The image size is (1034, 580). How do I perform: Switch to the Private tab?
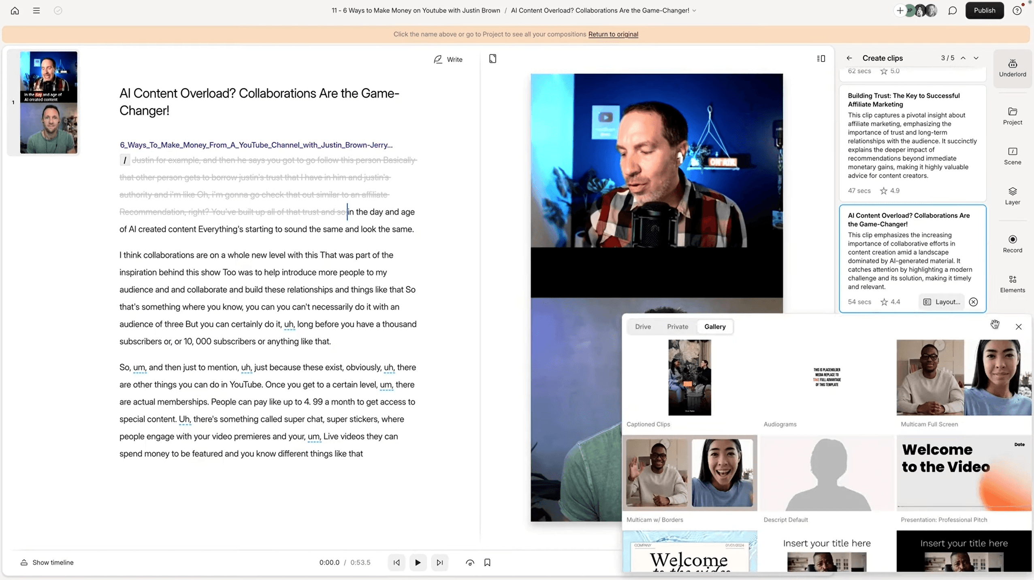click(x=677, y=327)
